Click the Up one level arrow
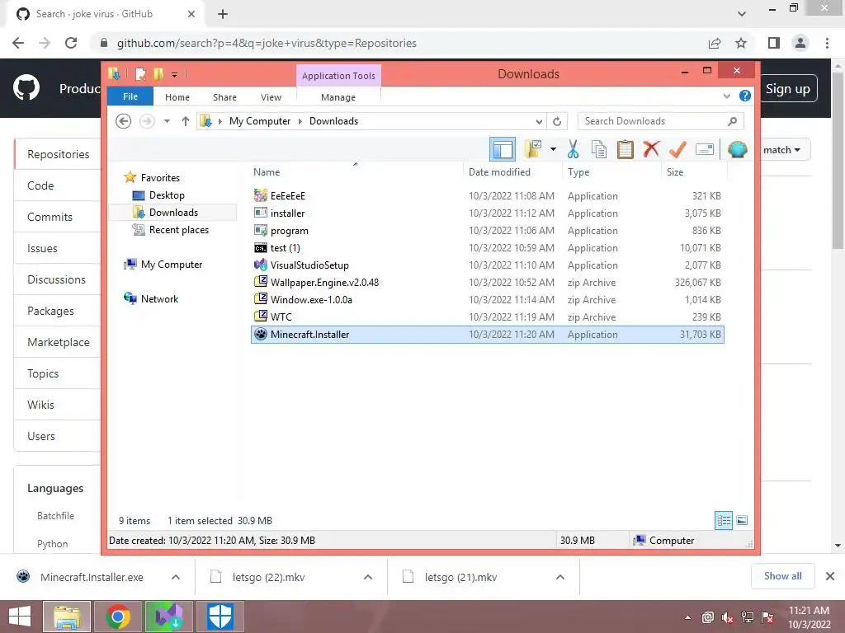 coord(186,121)
